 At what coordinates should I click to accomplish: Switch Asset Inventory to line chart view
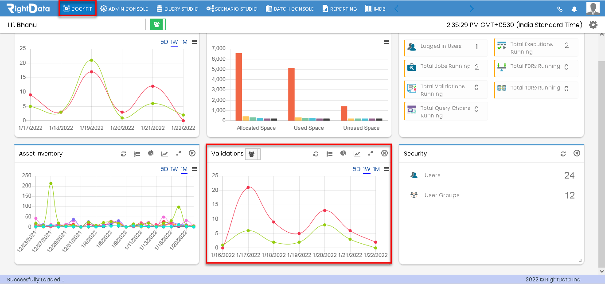tap(164, 154)
